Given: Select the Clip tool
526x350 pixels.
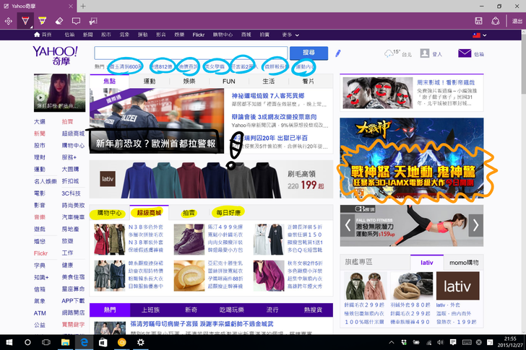Looking at the screenshot, I should pyautogui.click(x=93, y=21).
